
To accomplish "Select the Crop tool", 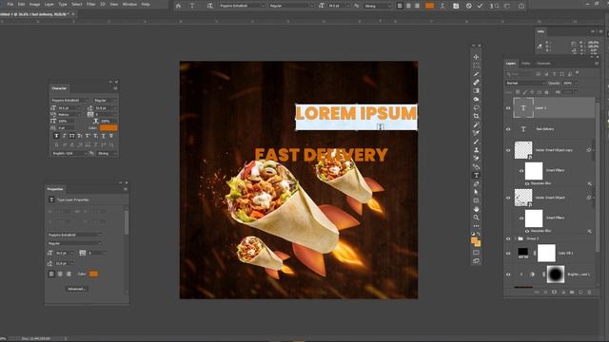I will pyautogui.click(x=476, y=116).
